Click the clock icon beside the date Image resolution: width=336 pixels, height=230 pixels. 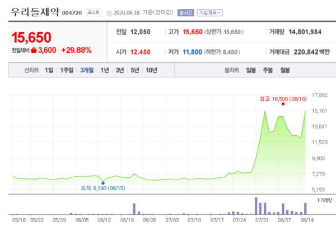(109, 13)
